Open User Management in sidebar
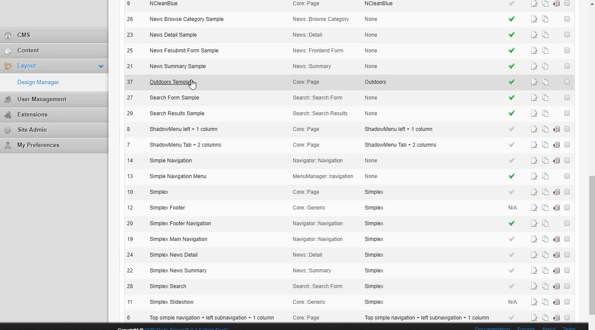 pos(42,100)
